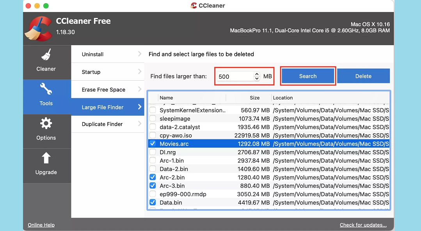Click the 1.18.30 version text
The width and height of the screenshot is (421, 231).
(65, 32)
